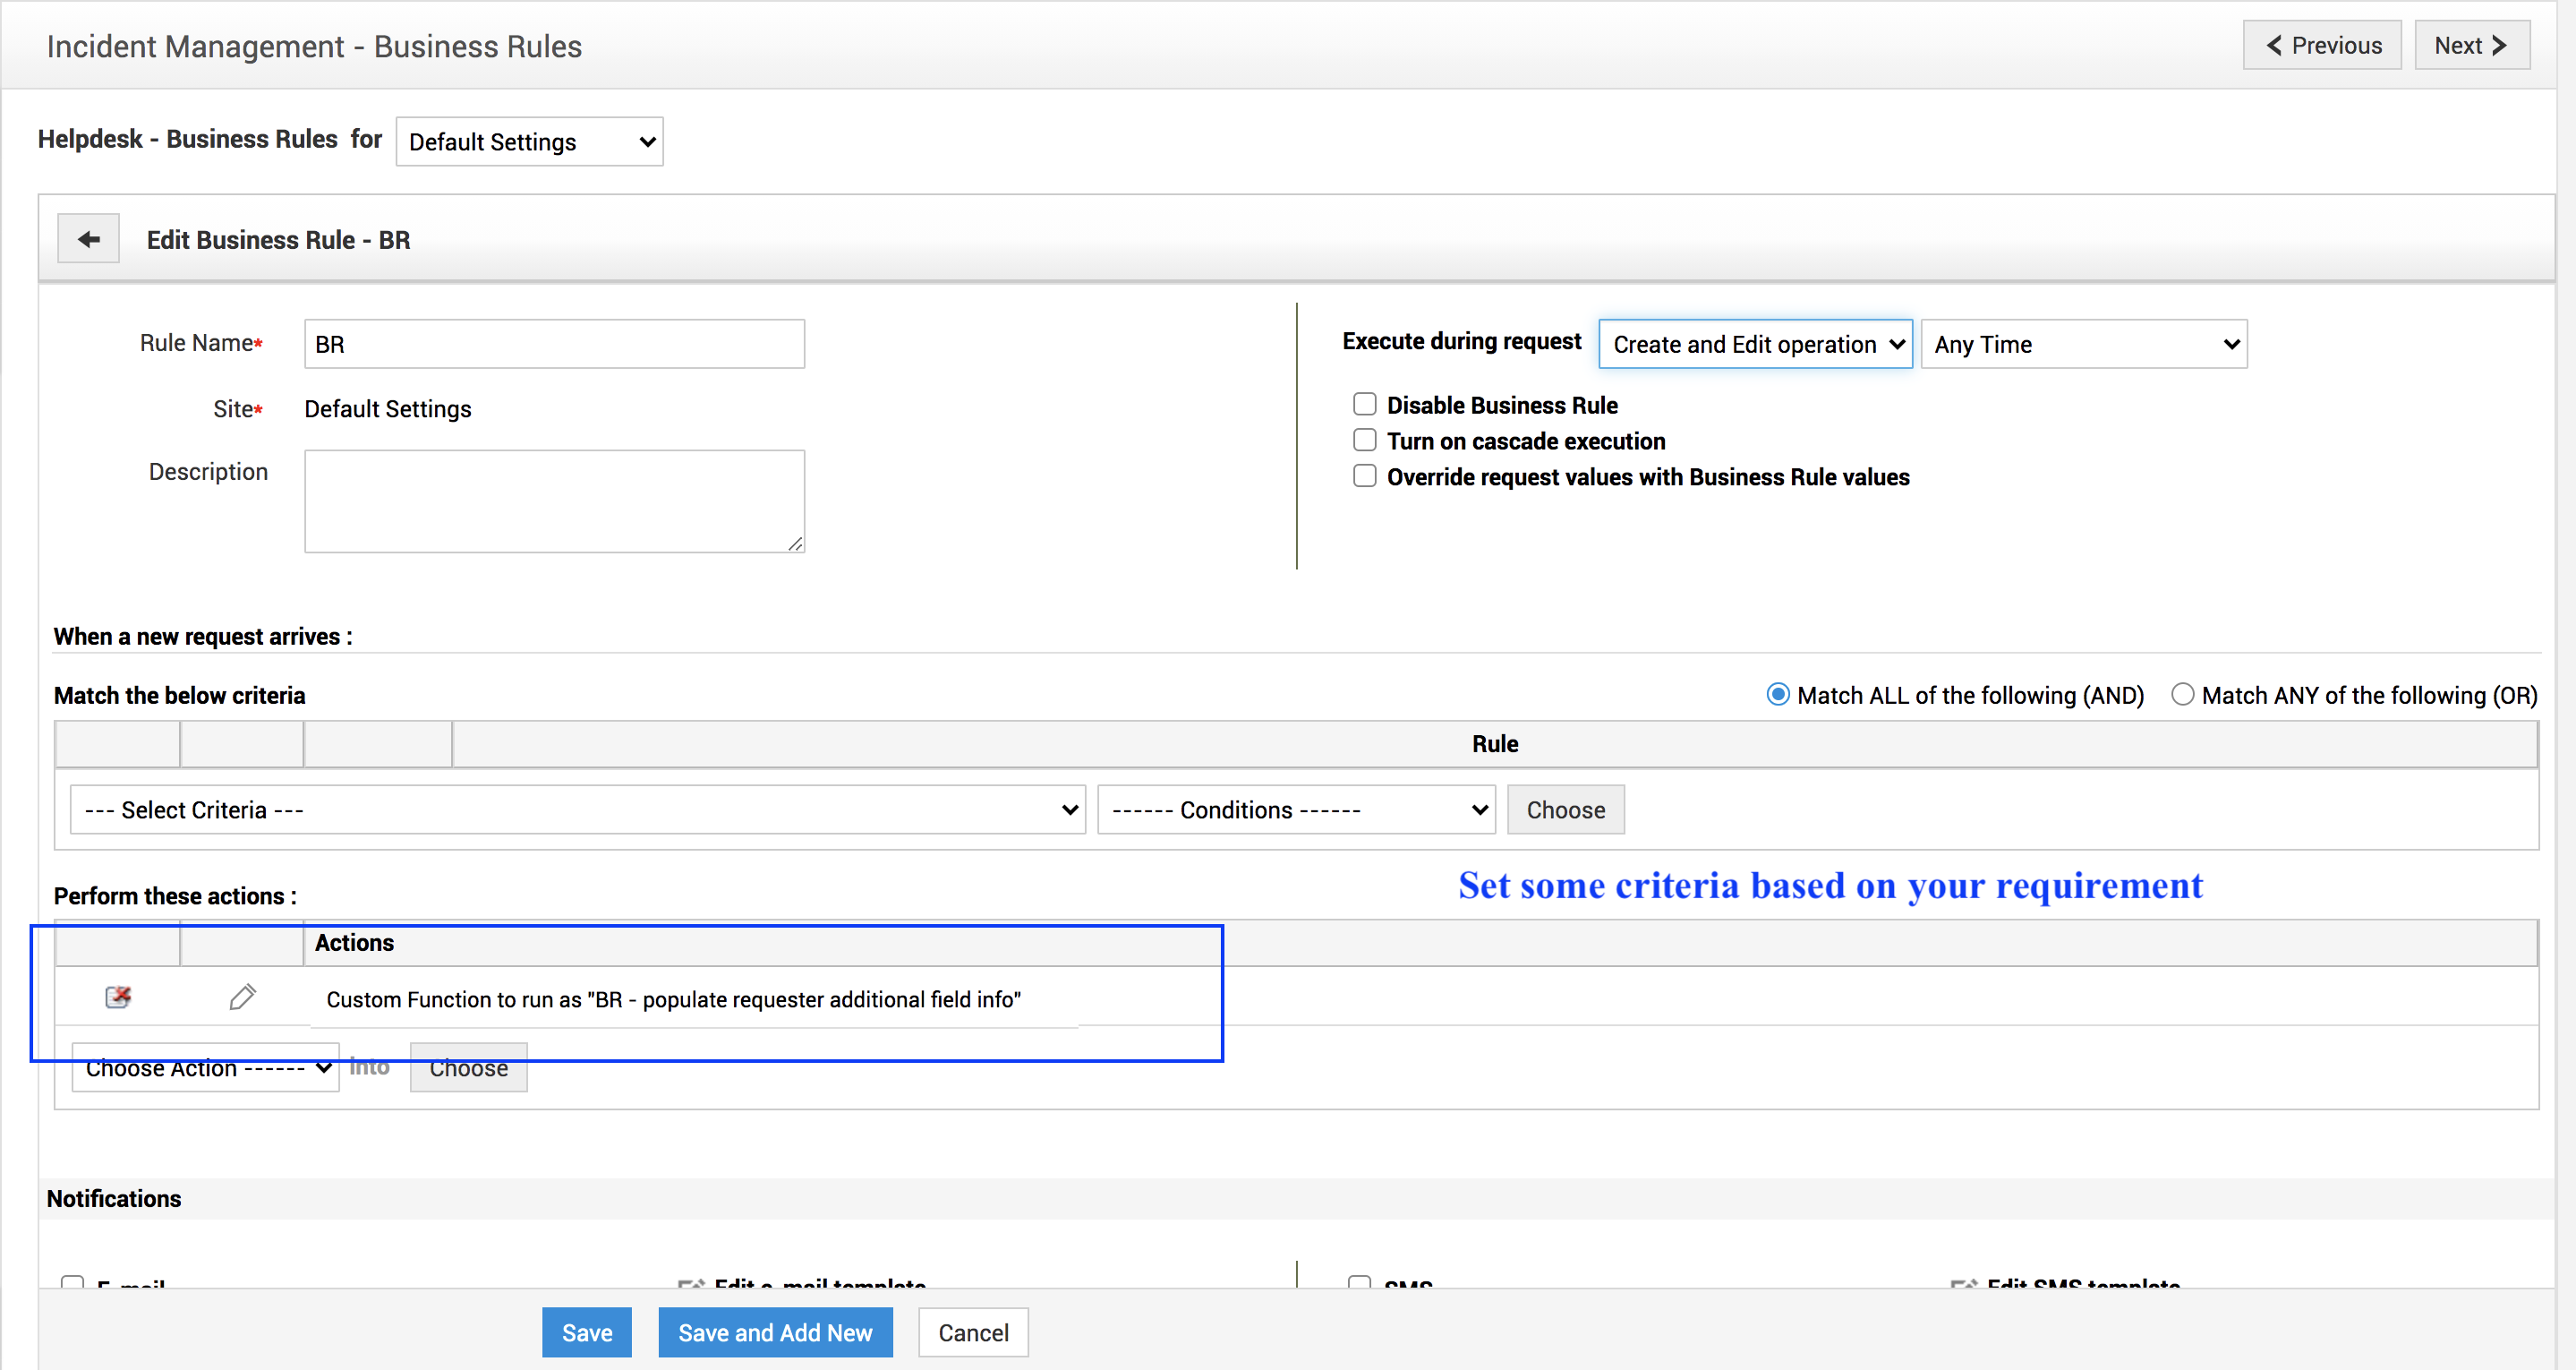Click the Rule Name text field
This screenshot has width=2576, height=1370.
coord(554,344)
